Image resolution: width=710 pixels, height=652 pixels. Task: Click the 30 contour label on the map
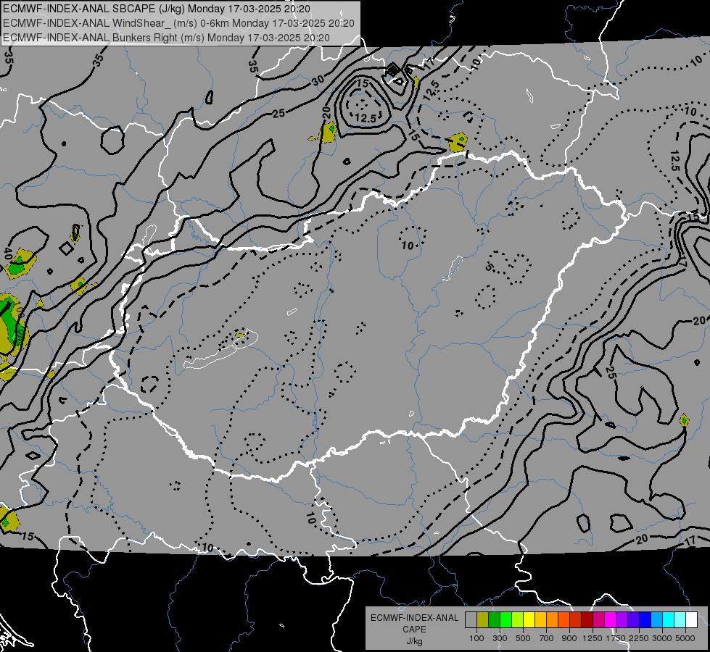(x=318, y=80)
